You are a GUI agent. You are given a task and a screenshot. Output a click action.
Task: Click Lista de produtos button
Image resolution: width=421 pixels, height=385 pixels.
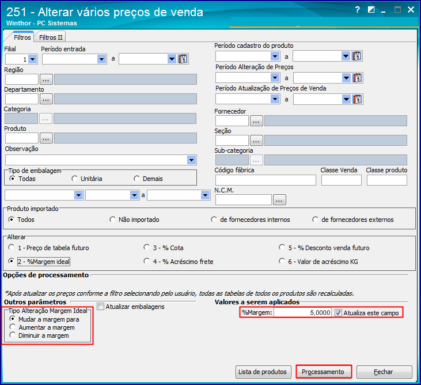point(263,372)
